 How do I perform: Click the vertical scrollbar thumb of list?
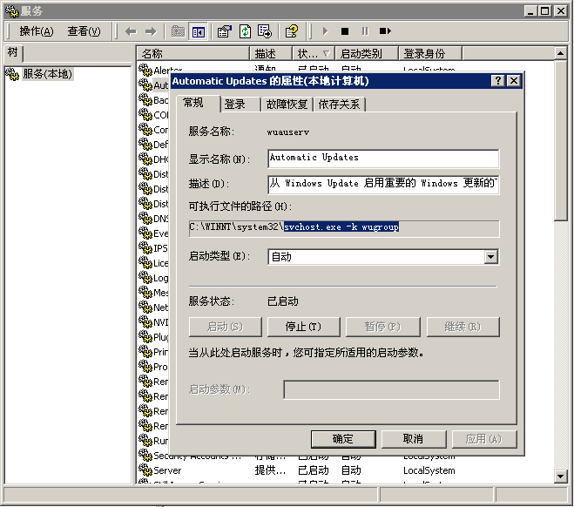[561, 140]
